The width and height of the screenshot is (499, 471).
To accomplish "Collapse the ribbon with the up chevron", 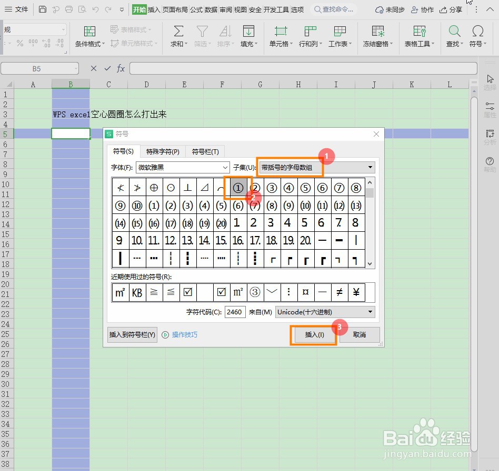I will 490,9.
